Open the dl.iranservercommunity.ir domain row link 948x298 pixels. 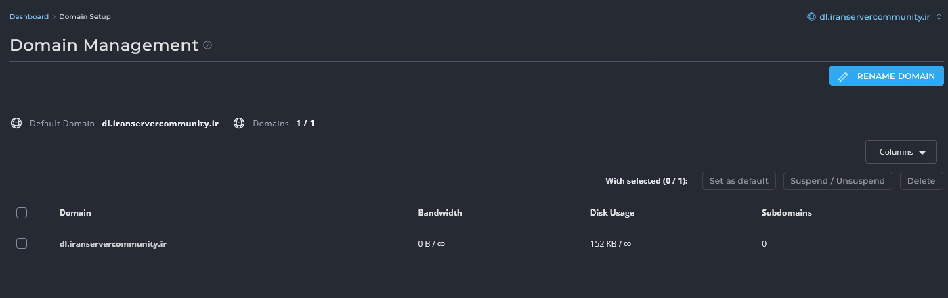113,244
